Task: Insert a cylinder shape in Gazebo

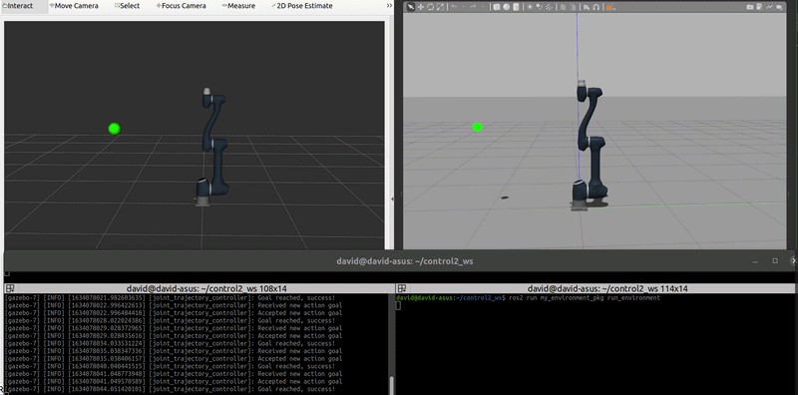Action: click(x=517, y=7)
